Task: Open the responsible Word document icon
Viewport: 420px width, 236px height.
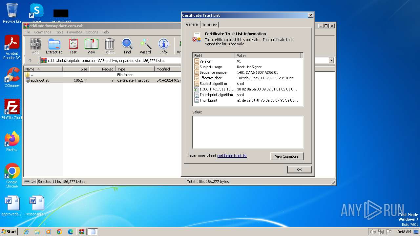Action: pyautogui.click(x=36, y=206)
